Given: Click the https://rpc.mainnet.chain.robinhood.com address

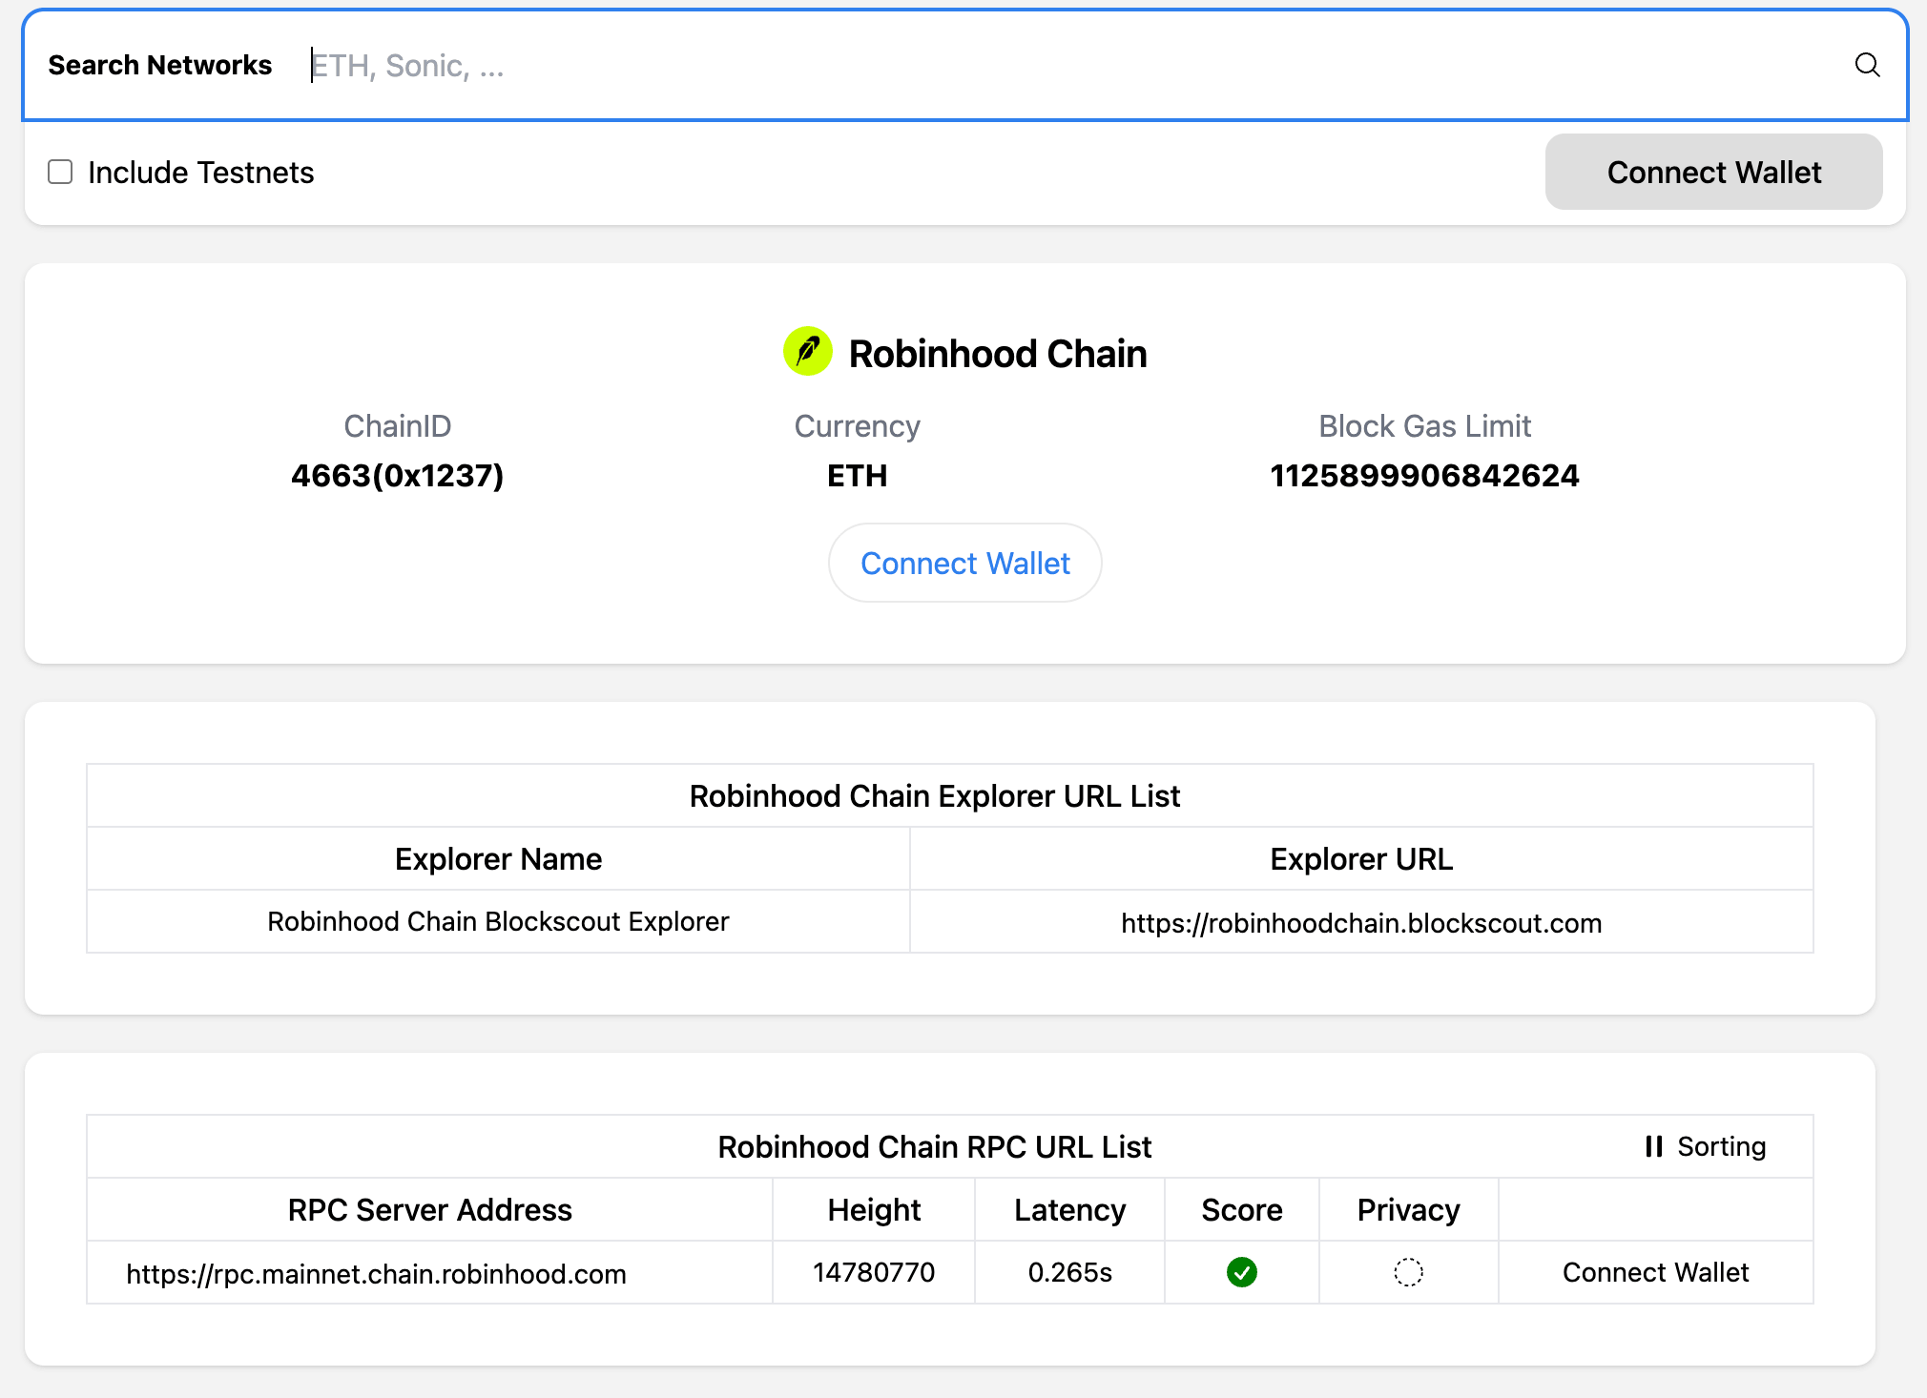Looking at the screenshot, I should 376,1274.
